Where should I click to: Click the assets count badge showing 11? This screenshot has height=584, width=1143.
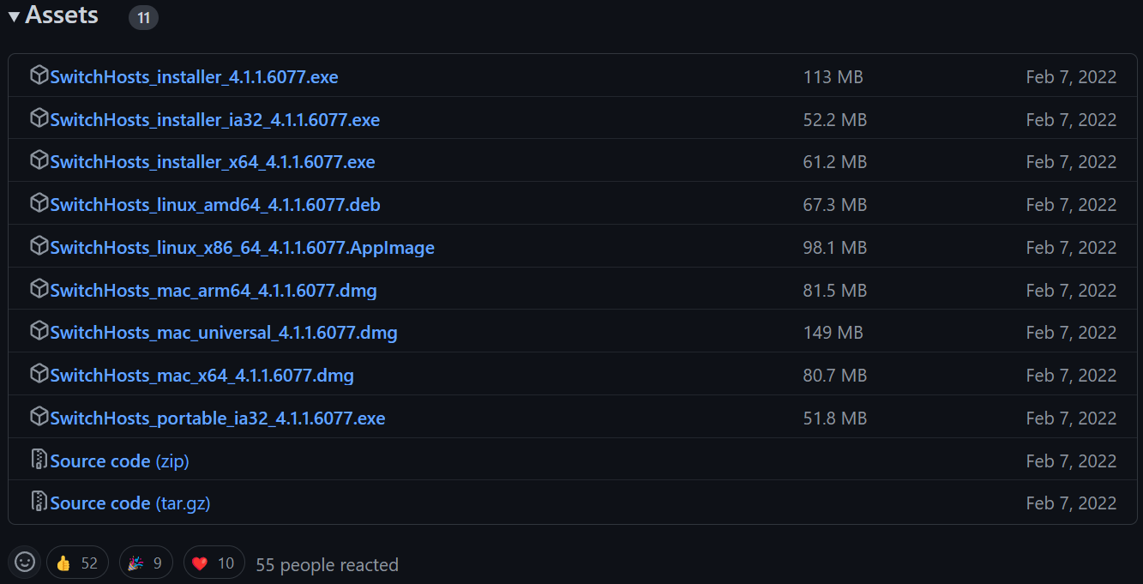click(143, 17)
